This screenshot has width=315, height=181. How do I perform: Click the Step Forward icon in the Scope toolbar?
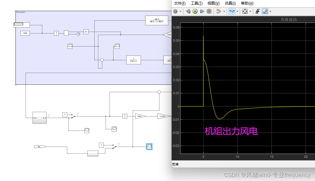(202, 11)
